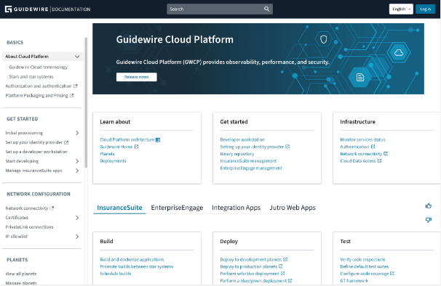Click external-link icon beside Deploy to development planets
Viewport: 441px width, 286px height.
click(285, 259)
